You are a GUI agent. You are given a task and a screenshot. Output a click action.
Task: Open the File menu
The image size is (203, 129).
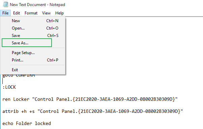(5, 13)
